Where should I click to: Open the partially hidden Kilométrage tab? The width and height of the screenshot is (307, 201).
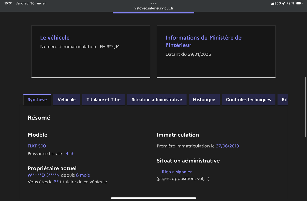pyautogui.click(x=283, y=99)
